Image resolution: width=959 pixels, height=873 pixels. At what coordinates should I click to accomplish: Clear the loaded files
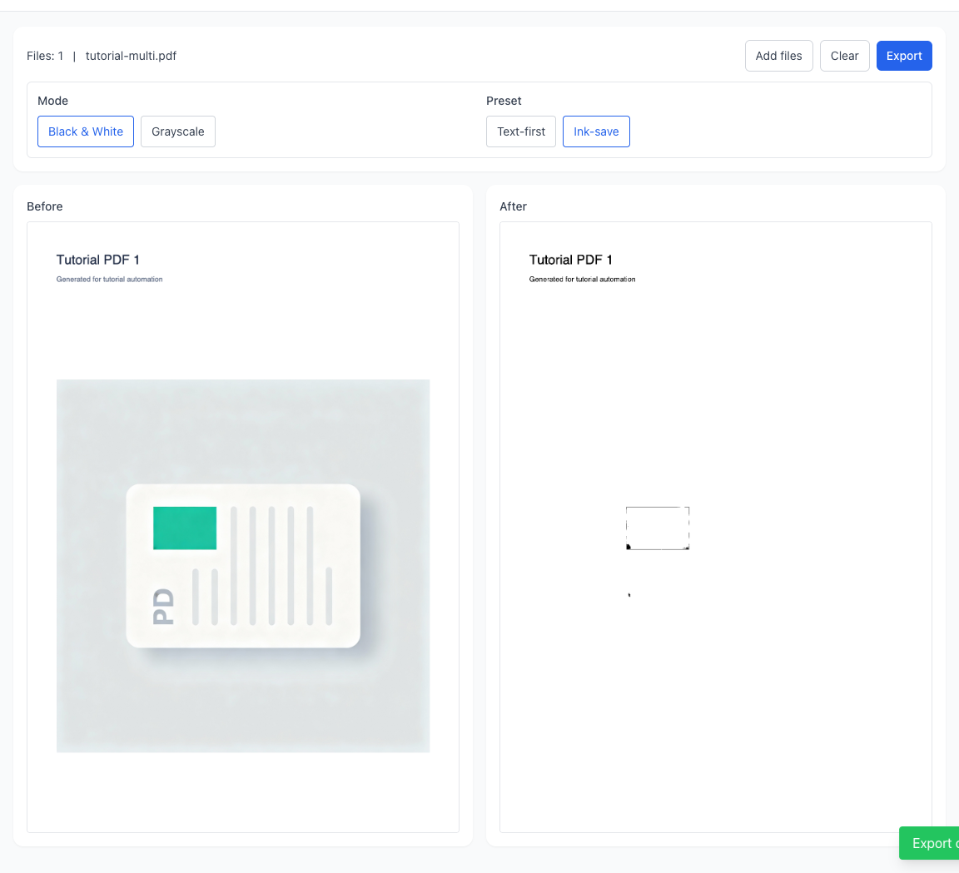(x=844, y=56)
